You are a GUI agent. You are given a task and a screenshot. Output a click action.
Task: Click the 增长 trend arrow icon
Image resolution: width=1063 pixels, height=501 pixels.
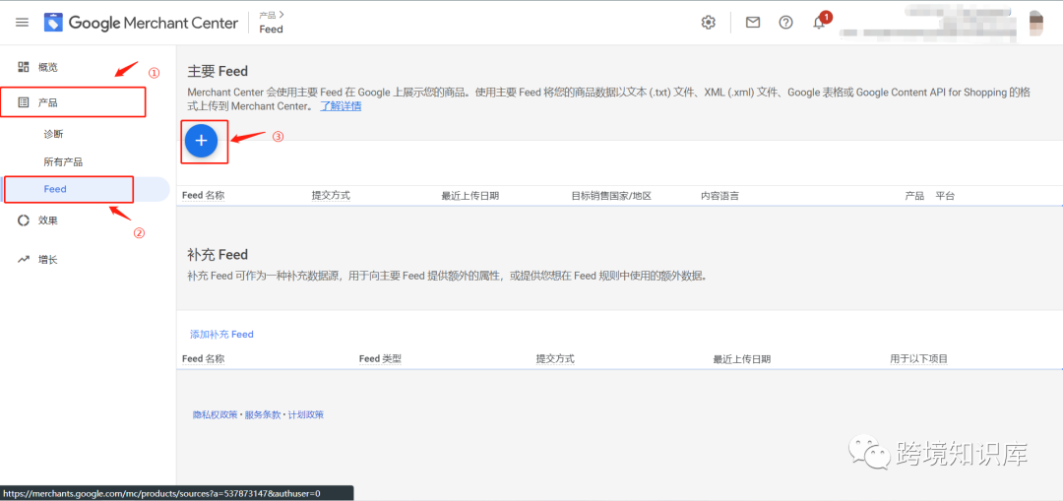tap(24, 259)
